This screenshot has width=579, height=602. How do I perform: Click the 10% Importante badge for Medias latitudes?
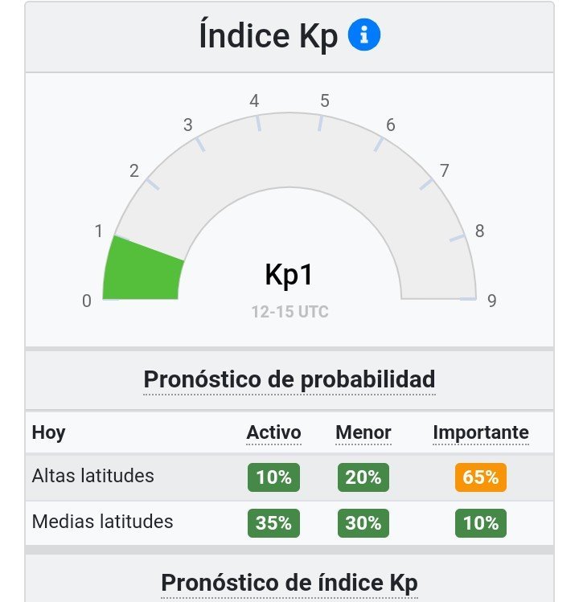(481, 523)
